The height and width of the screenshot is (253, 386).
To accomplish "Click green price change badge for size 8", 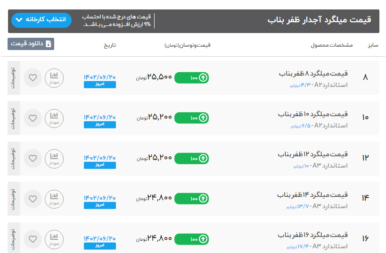I will 191,78.
